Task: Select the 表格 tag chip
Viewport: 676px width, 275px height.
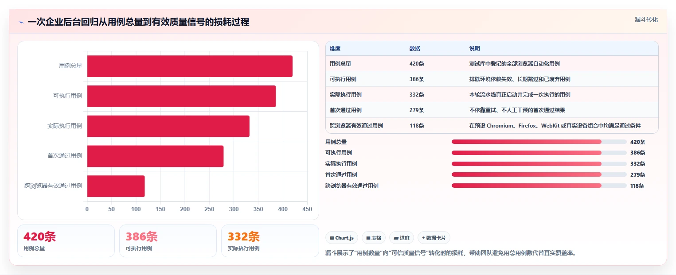Action: click(374, 238)
